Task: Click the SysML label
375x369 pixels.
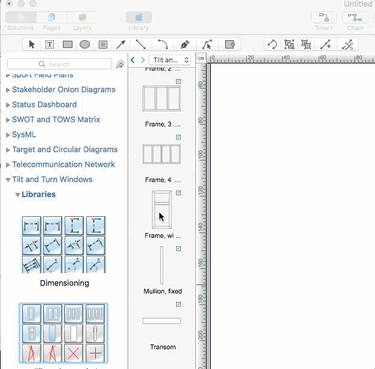Action: point(24,134)
